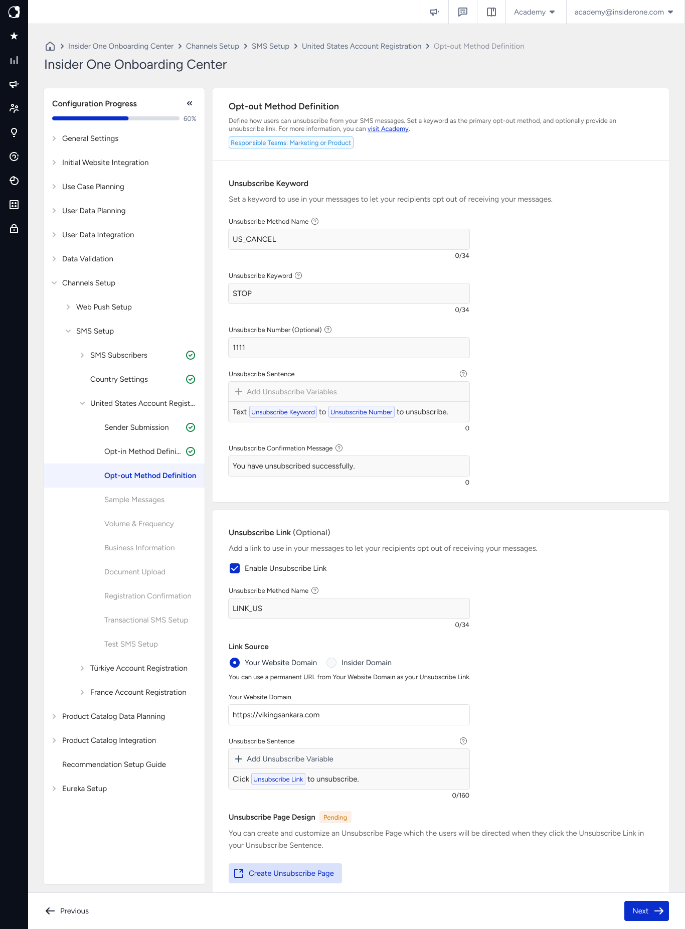Click the Unsubscribe Link variable chip
This screenshot has height=929, width=685.
[x=278, y=779]
